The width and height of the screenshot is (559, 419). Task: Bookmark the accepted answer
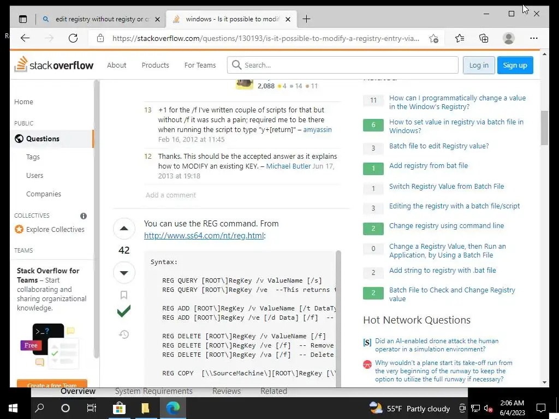click(124, 295)
